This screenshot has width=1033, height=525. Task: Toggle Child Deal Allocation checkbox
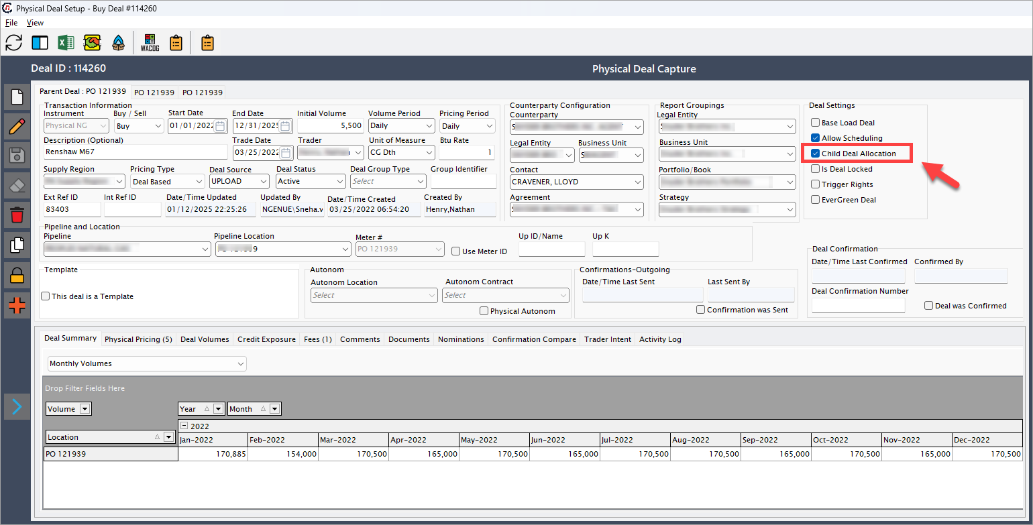coord(815,154)
